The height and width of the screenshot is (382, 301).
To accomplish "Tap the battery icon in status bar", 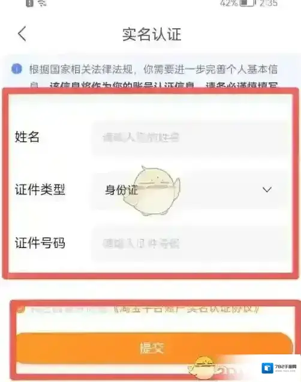I will (248, 3).
